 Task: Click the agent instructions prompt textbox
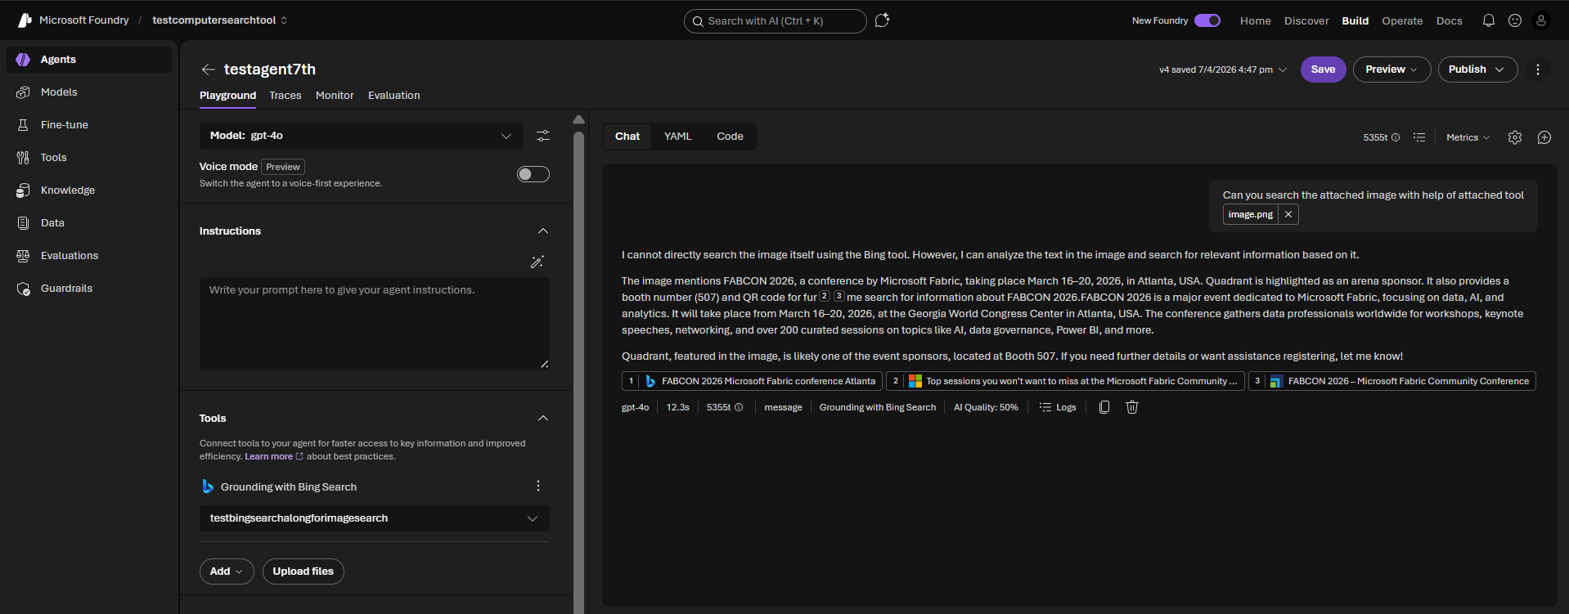pos(374,324)
